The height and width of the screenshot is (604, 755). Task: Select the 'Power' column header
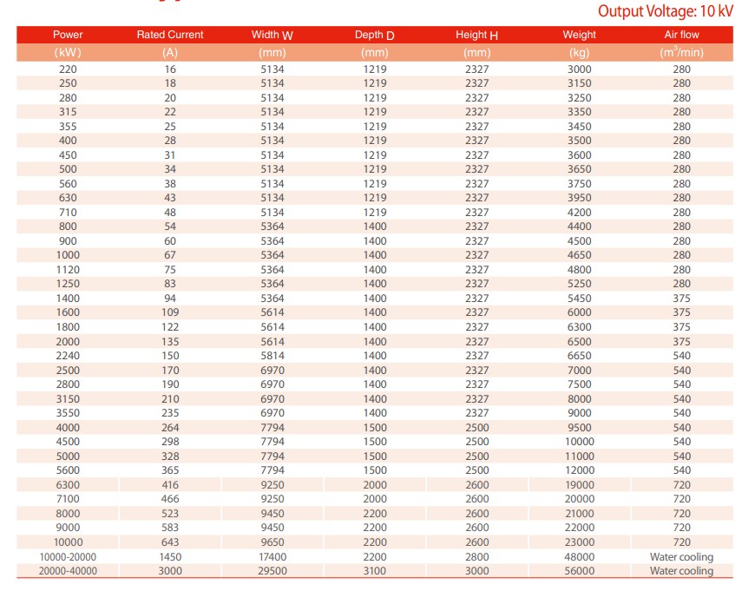tap(68, 35)
